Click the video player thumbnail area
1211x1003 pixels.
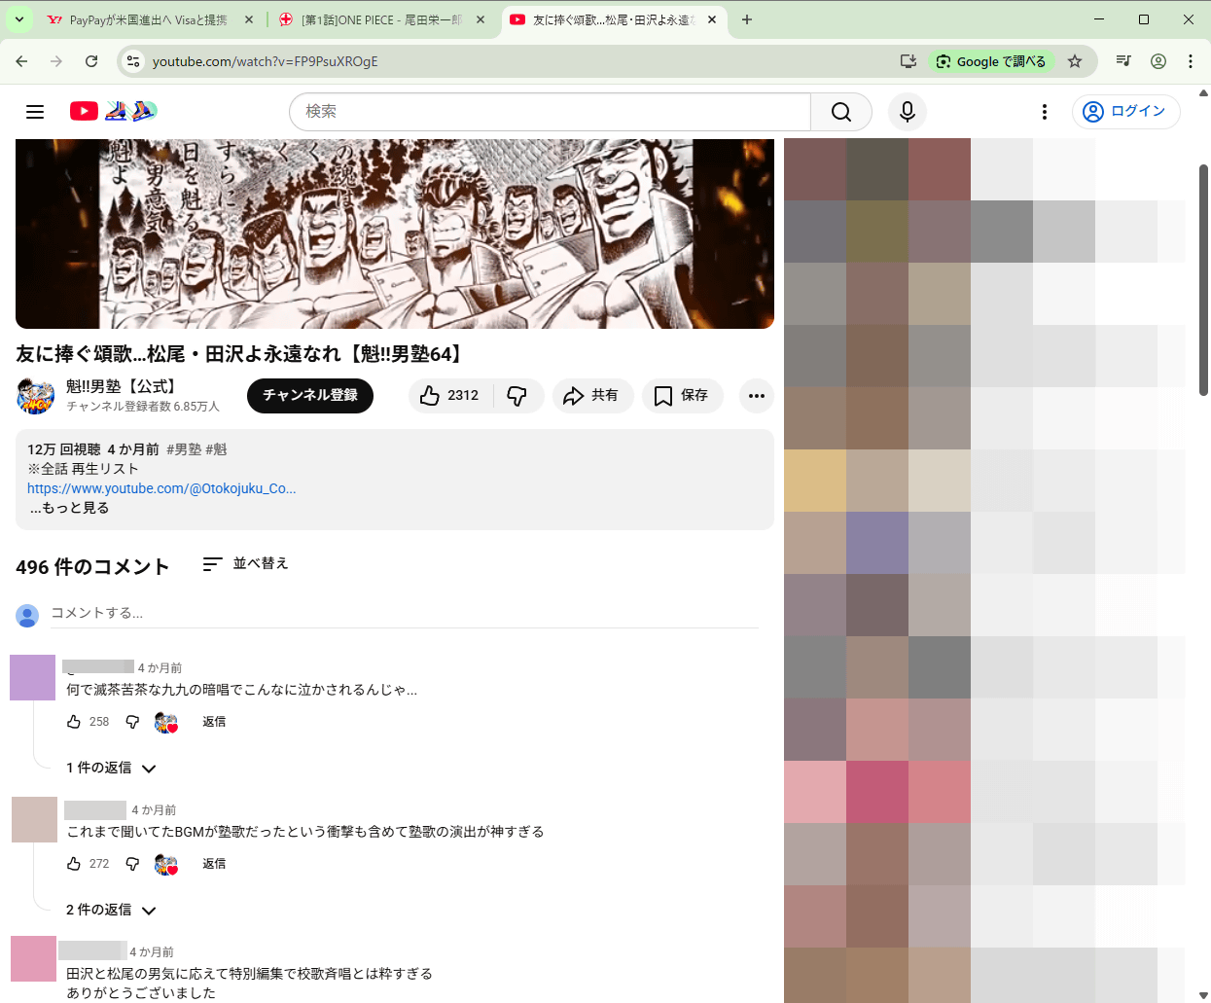click(x=395, y=233)
